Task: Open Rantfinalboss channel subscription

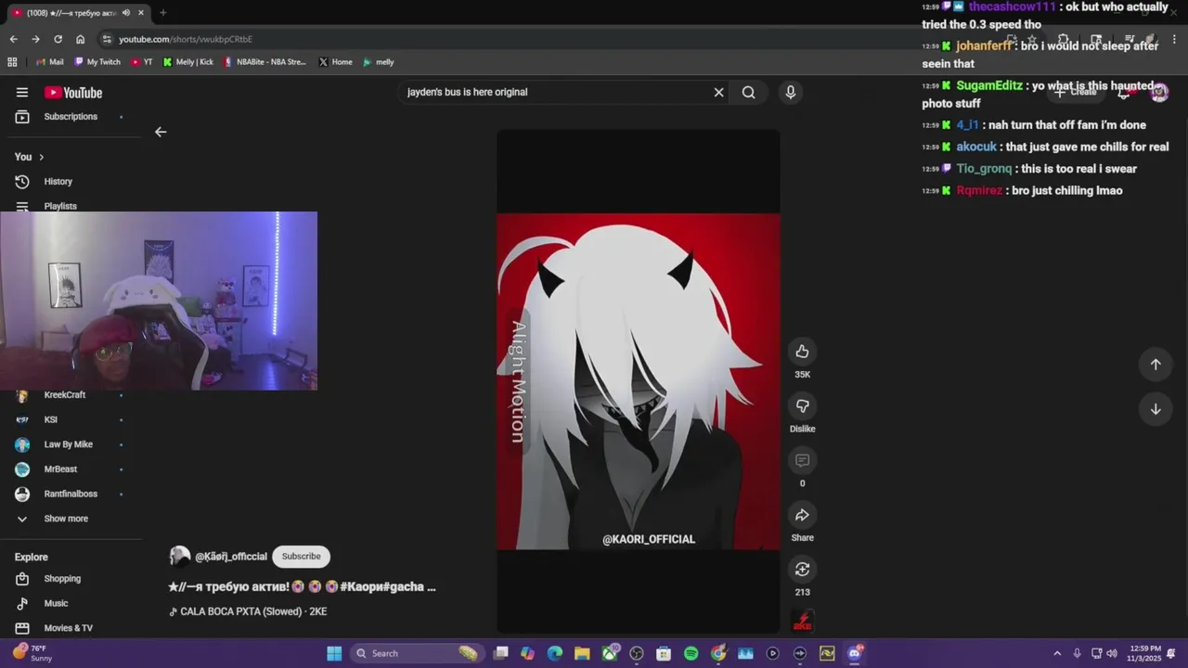Action: [x=71, y=494]
